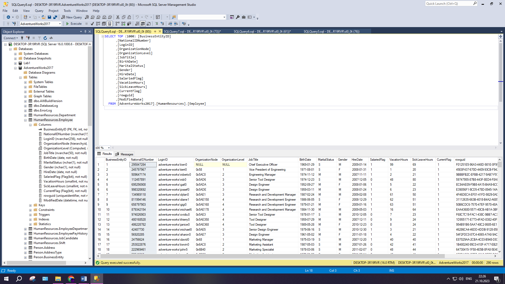Open the AdventureWorks2017 database dropdown
This screenshot has height=284, width=505.
[x=60, y=24]
